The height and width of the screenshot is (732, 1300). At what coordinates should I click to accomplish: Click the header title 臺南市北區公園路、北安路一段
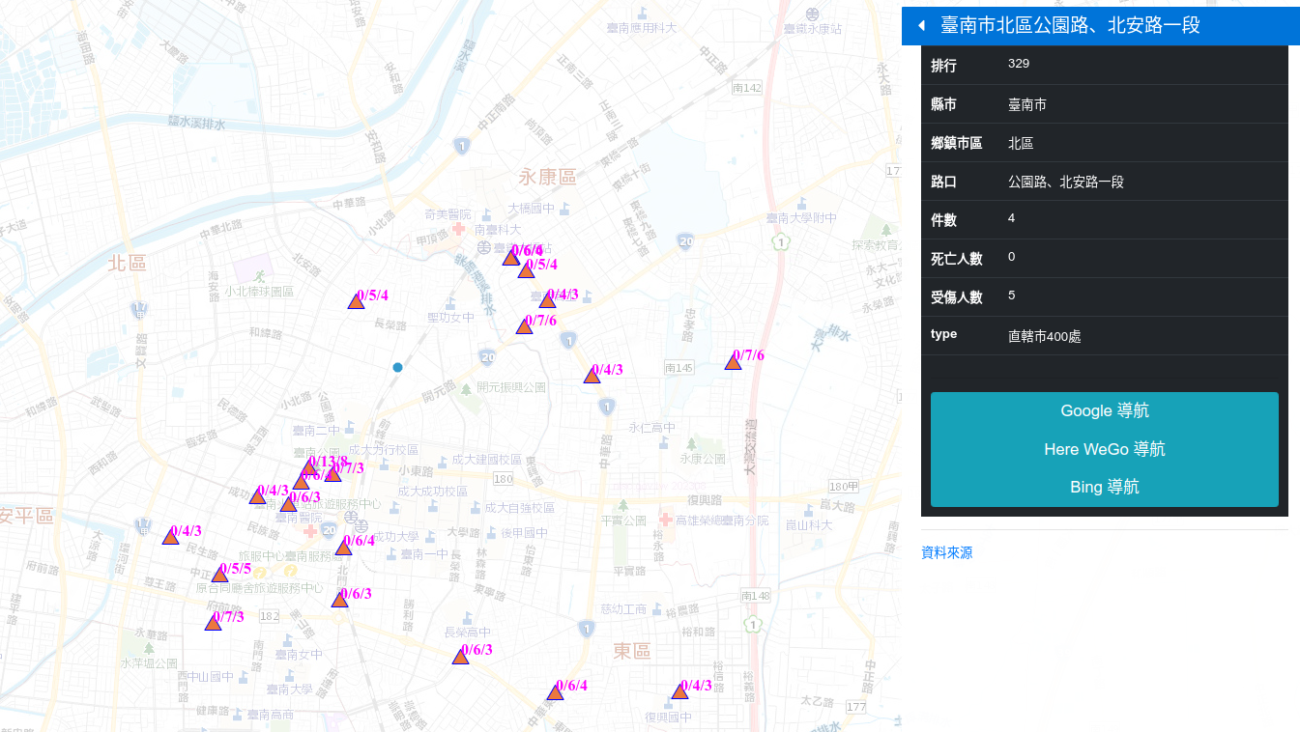[1070, 26]
